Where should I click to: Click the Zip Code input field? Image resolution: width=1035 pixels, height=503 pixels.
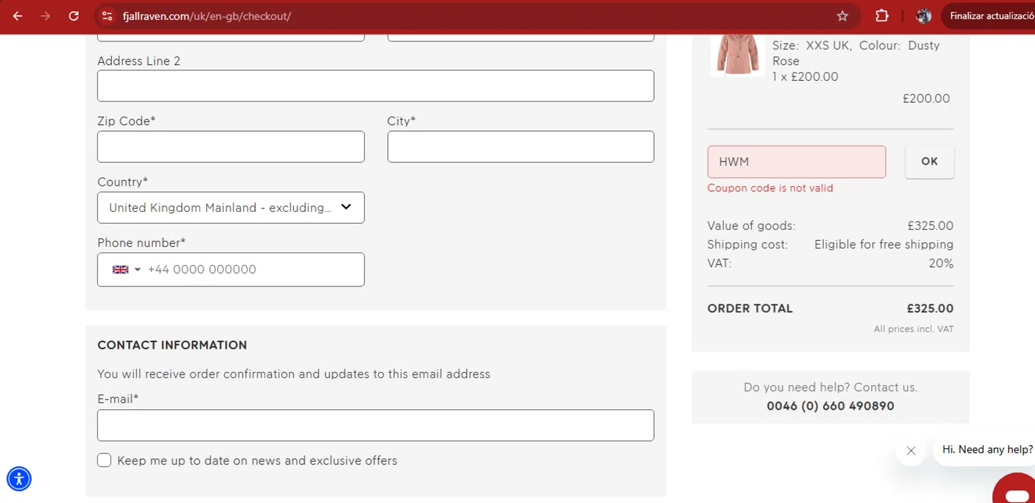click(230, 146)
